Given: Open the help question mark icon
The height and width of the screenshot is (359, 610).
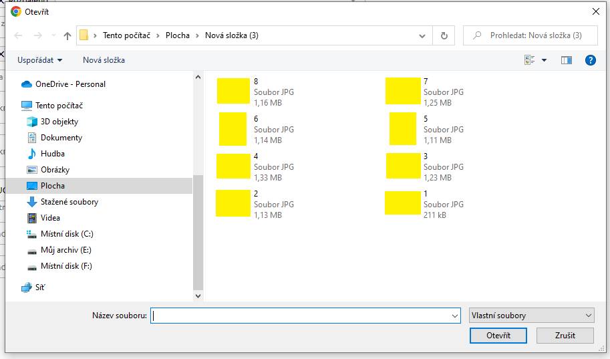Looking at the screenshot, I should pyautogui.click(x=590, y=60).
